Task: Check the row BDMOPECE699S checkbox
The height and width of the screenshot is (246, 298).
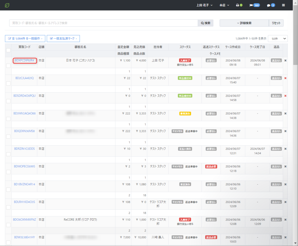Action: coord(8,172)
